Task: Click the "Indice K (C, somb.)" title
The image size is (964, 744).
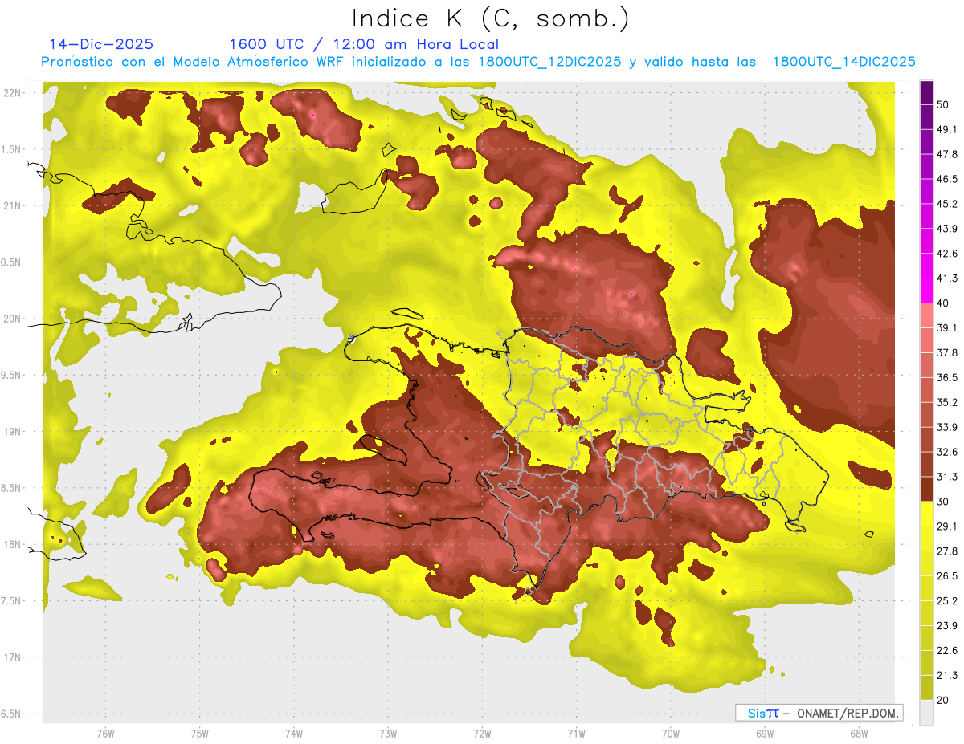Action: coord(491,19)
